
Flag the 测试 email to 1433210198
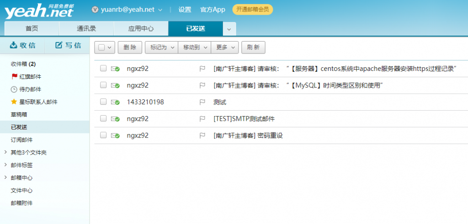[202, 102]
